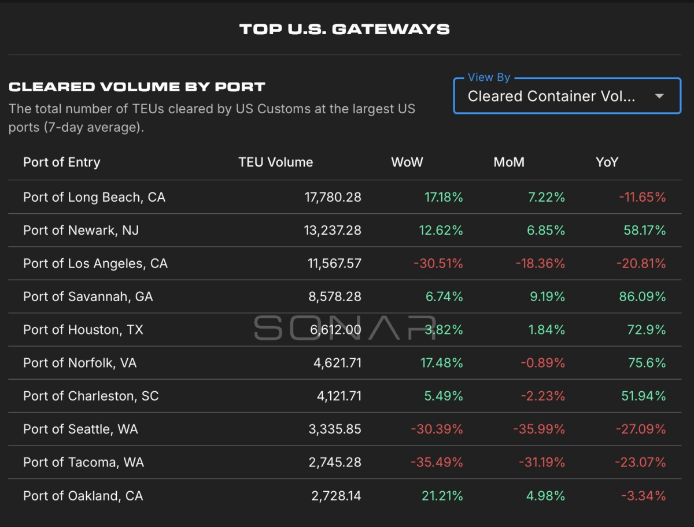Viewport: 694px width, 527px height.
Task: Select the Port of Long Beach, CA row
Action: (x=345, y=197)
